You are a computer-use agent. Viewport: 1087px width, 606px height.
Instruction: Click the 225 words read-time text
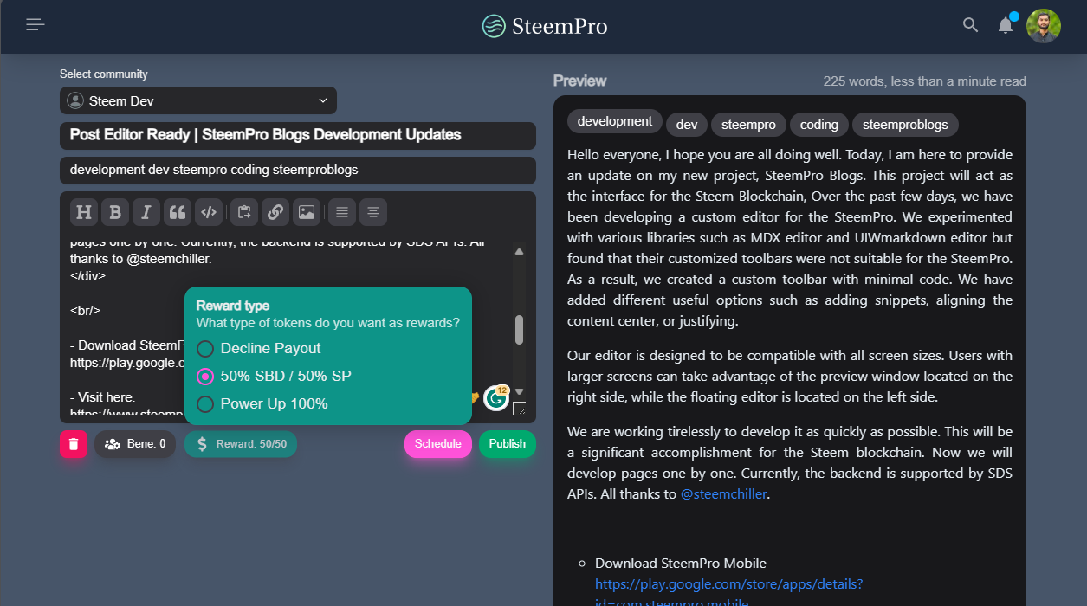click(x=924, y=81)
